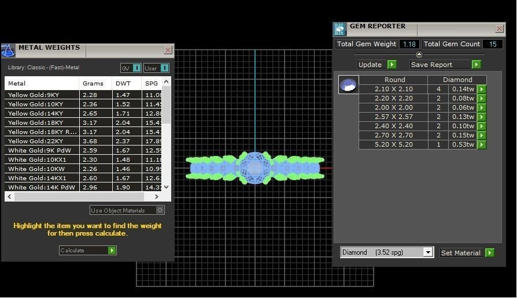Click green arrow for 5.20 X 5.20 row
The image size is (517, 298).
point(482,144)
